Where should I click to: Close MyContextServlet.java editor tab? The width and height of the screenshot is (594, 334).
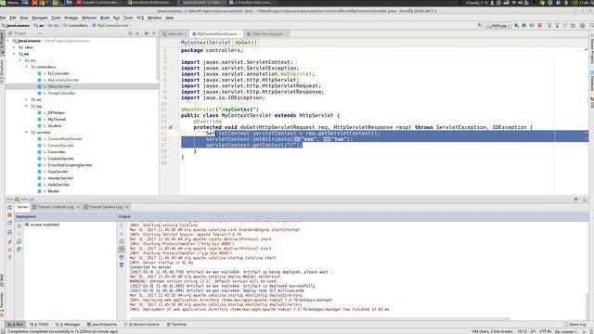[239, 33]
